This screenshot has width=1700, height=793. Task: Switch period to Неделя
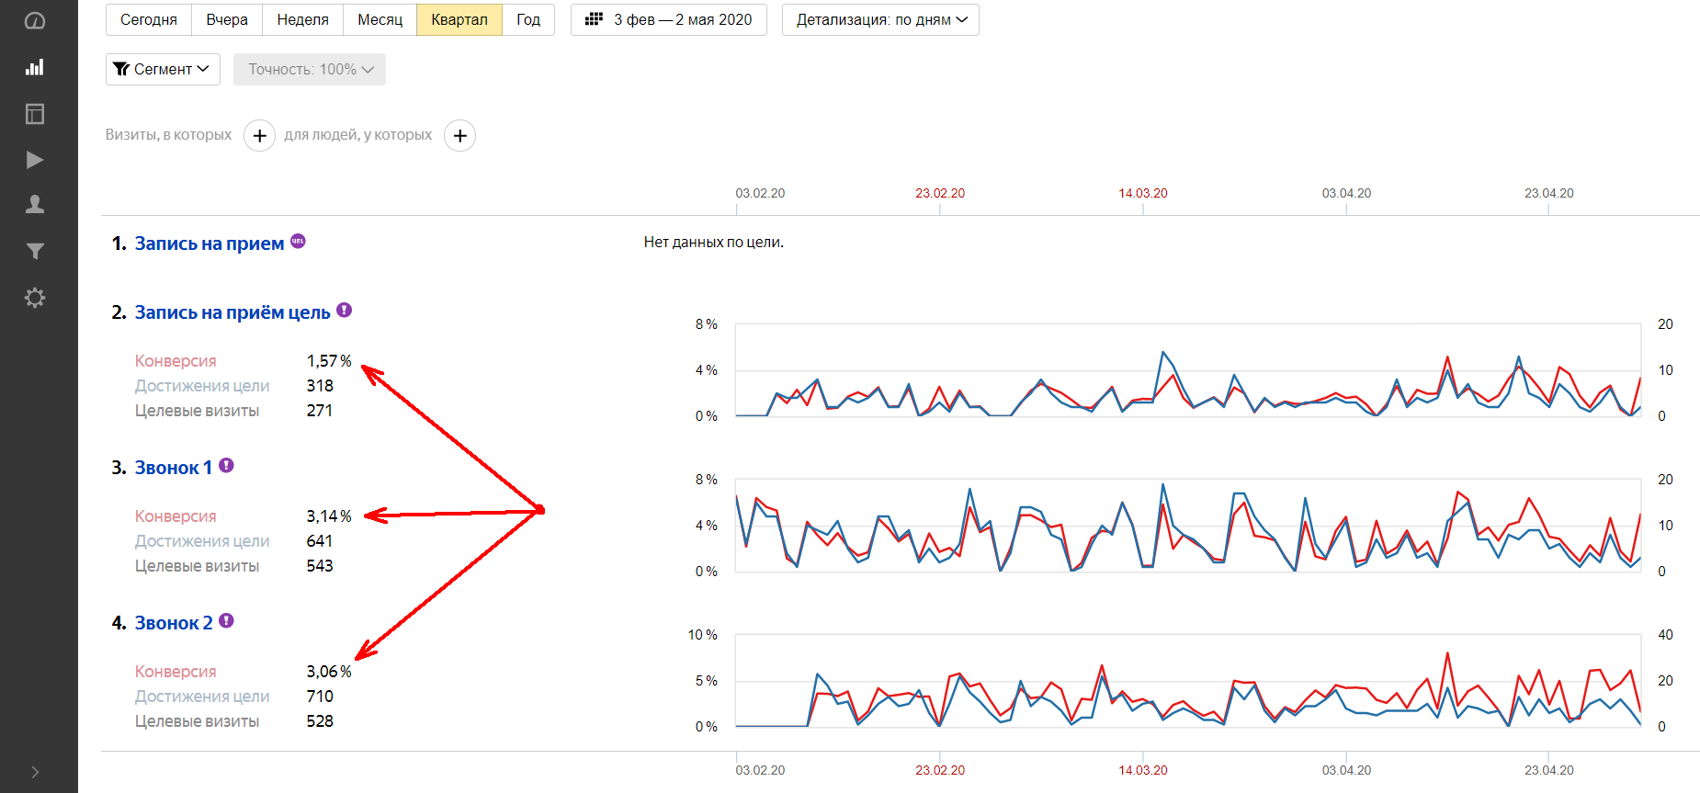(303, 19)
